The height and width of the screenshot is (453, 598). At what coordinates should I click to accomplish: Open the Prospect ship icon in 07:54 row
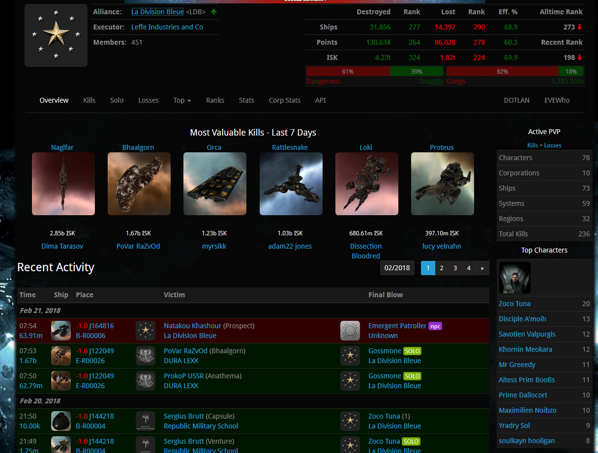61,331
